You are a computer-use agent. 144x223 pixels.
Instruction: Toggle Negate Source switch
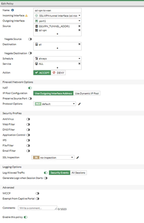(x=30, y=39)
